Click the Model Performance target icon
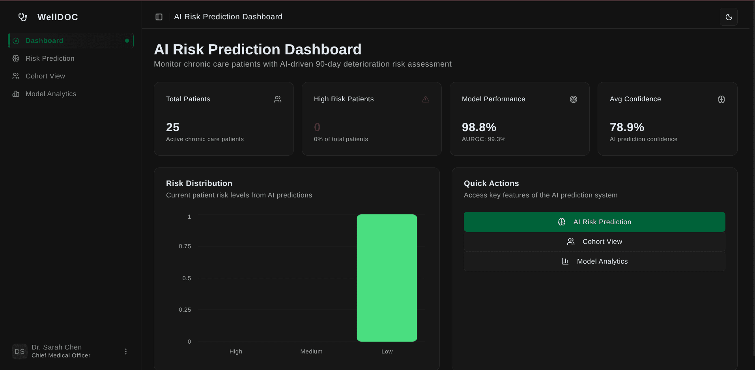 pyautogui.click(x=574, y=99)
